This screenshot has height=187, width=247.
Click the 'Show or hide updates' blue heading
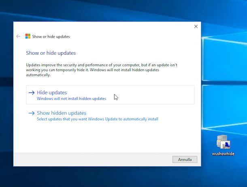(51, 53)
